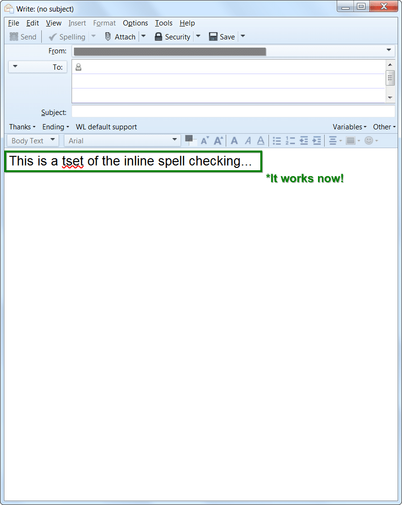Toggle bold text formatting
The image size is (402, 505).
click(234, 140)
